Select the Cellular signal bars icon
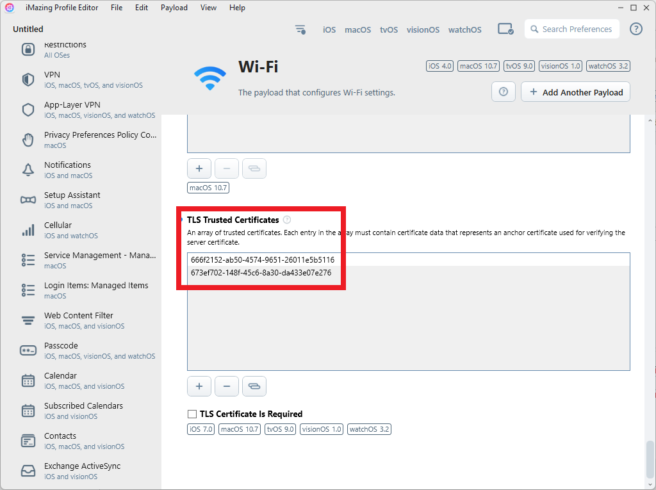Screen dimensions: 656x490 (x=28, y=230)
